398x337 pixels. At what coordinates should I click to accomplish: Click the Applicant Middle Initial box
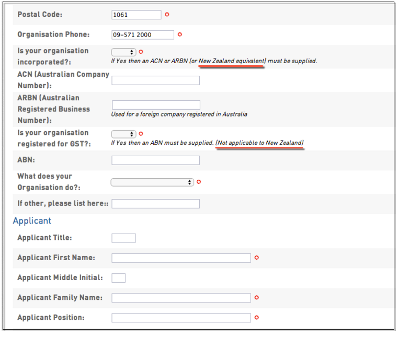click(x=119, y=278)
